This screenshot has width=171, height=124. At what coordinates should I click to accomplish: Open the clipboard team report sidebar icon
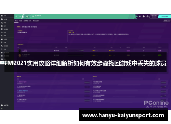click(2, 29)
